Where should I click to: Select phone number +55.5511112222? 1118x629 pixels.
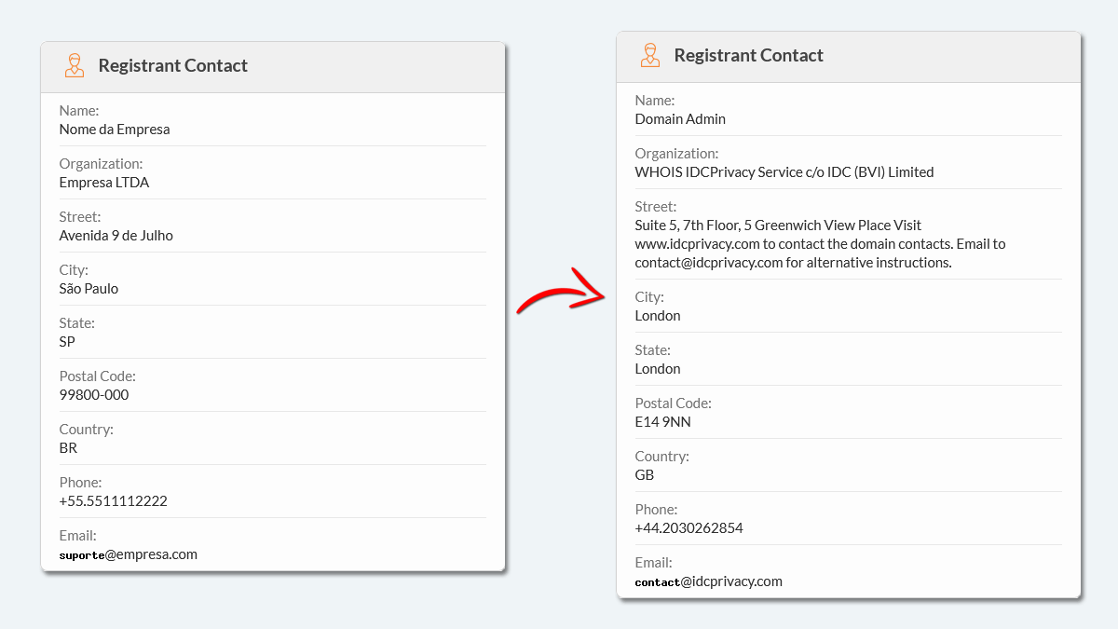tap(114, 501)
